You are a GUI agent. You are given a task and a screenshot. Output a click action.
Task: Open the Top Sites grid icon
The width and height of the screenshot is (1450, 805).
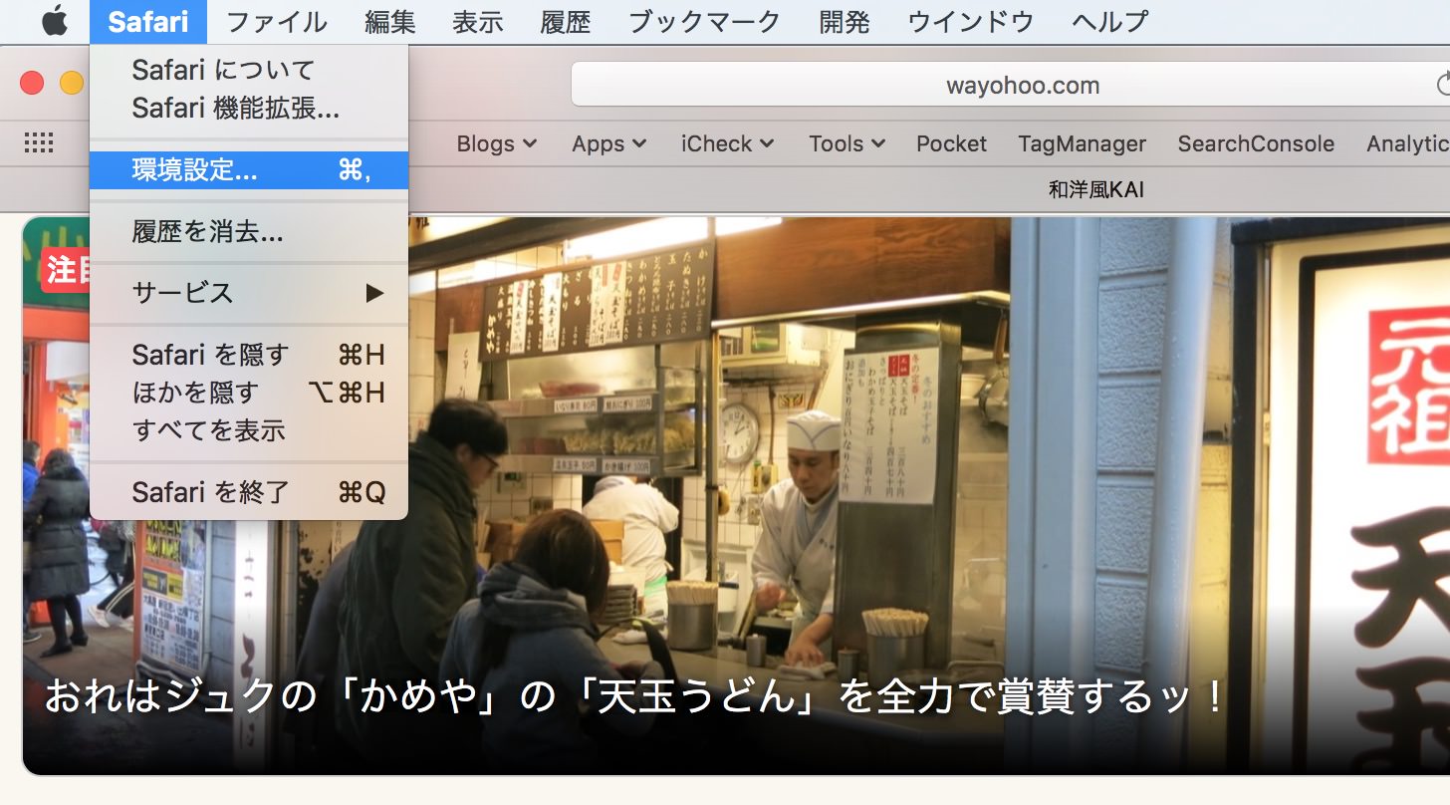(x=39, y=143)
